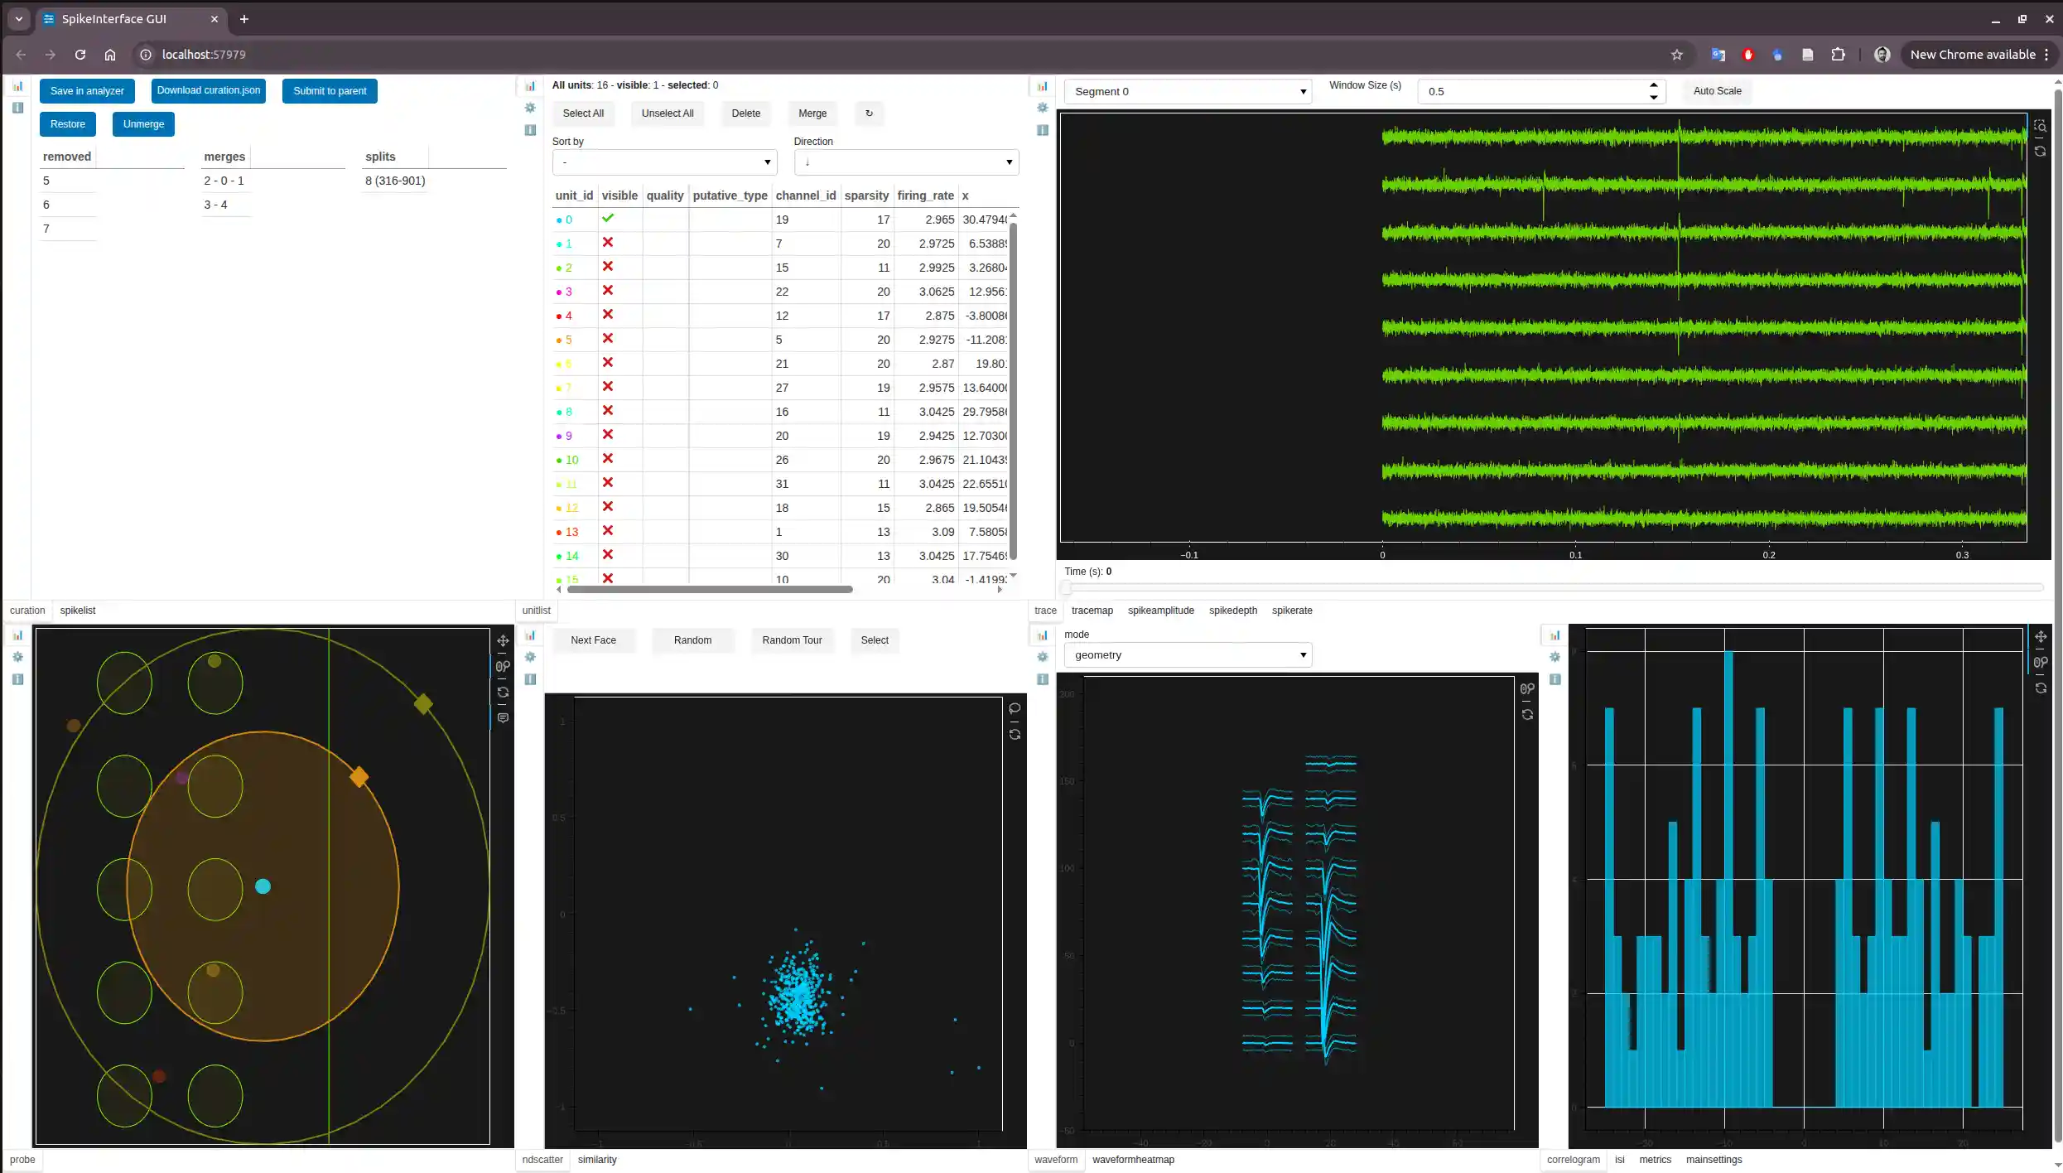Toggle visibility of unit 0
Image resolution: width=2063 pixels, height=1173 pixels.
[609, 219]
